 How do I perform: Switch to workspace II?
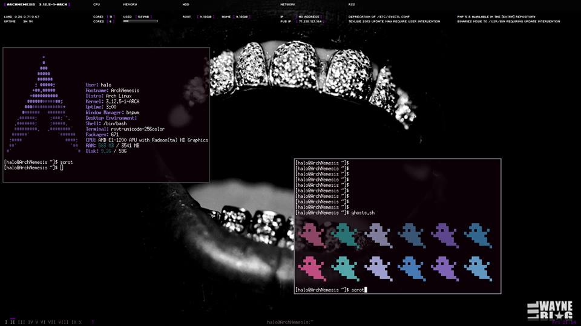(13, 322)
